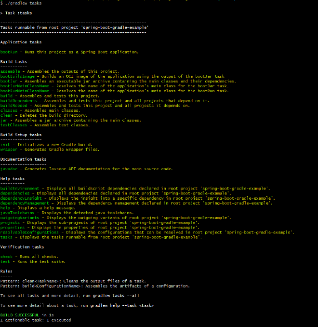This screenshot has height=327, width=318.
Task: Click the 'buildDependents' task name
Action: (x=18, y=101)
